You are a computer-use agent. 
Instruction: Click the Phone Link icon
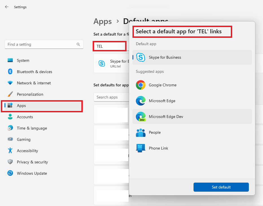click(141, 148)
